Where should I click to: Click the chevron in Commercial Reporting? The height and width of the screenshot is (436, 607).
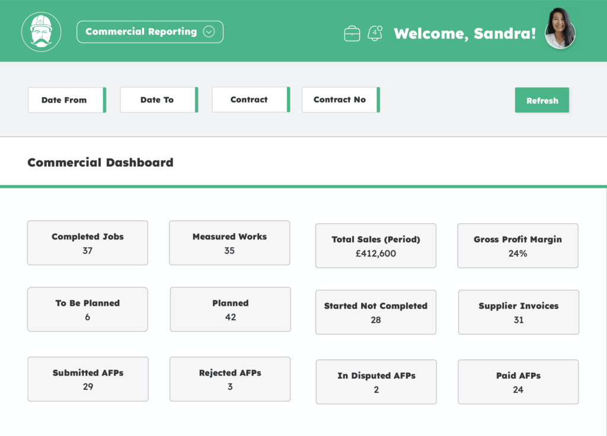209,32
